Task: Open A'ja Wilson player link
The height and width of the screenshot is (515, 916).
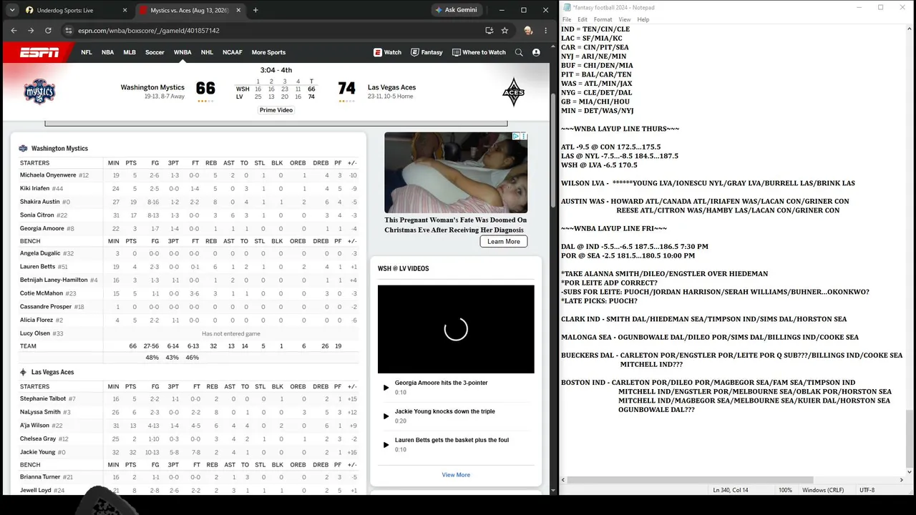Action: tap(34, 426)
